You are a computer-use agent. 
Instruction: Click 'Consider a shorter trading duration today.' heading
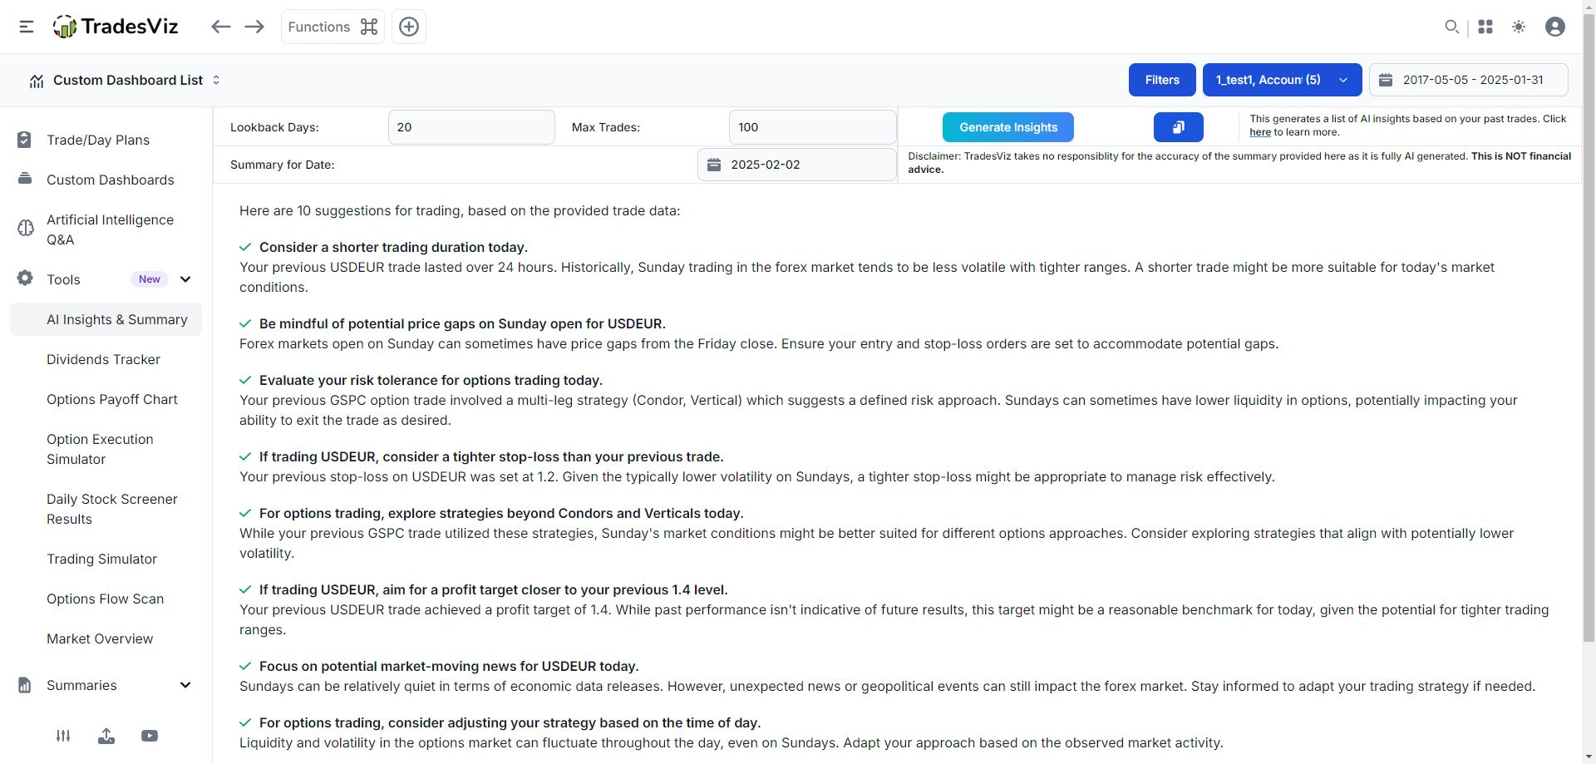pos(393,247)
